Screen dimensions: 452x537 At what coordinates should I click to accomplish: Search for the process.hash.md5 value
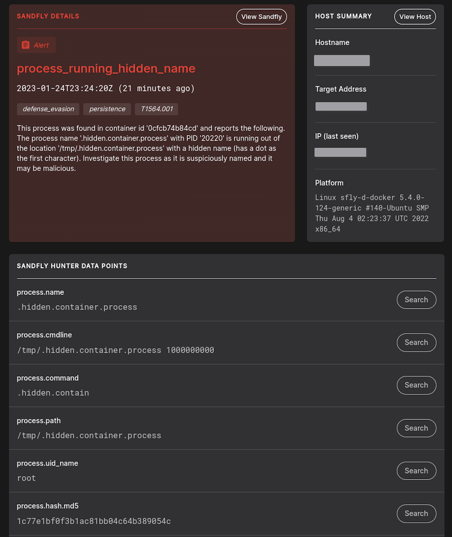point(416,514)
